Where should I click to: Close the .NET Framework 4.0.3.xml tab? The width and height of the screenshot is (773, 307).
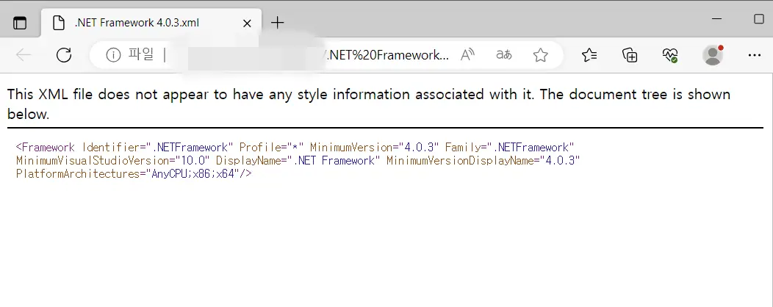(247, 24)
